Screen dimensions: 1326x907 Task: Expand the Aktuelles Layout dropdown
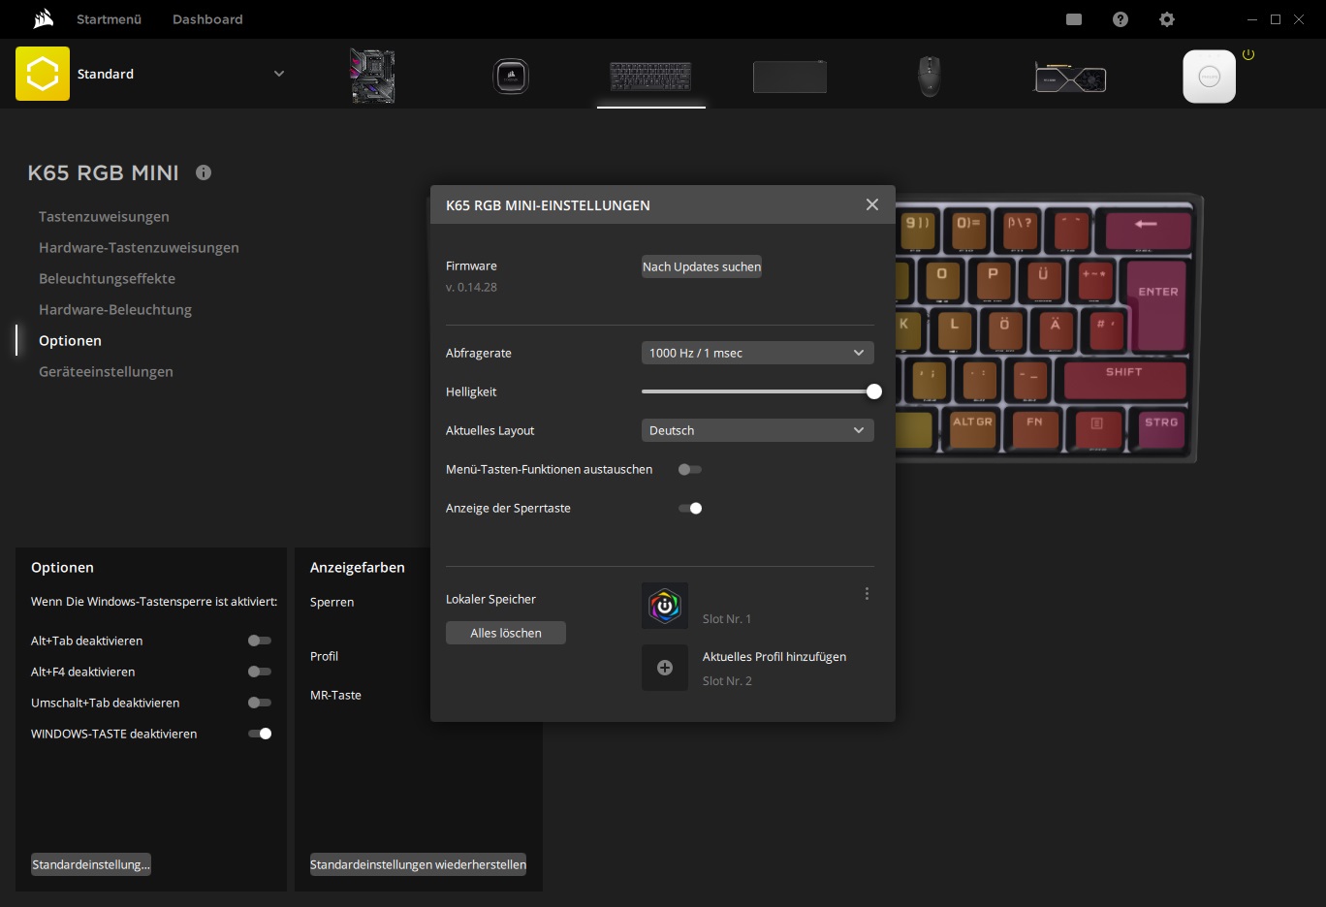point(757,430)
